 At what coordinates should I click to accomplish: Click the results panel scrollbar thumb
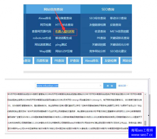(x=145, y=123)
